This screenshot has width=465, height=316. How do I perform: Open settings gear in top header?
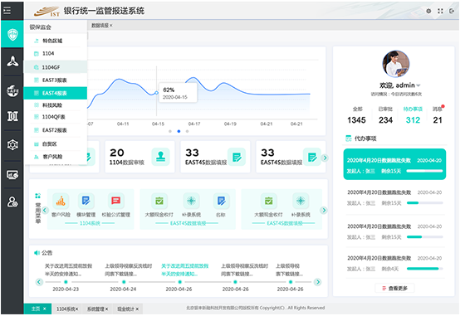428,11
